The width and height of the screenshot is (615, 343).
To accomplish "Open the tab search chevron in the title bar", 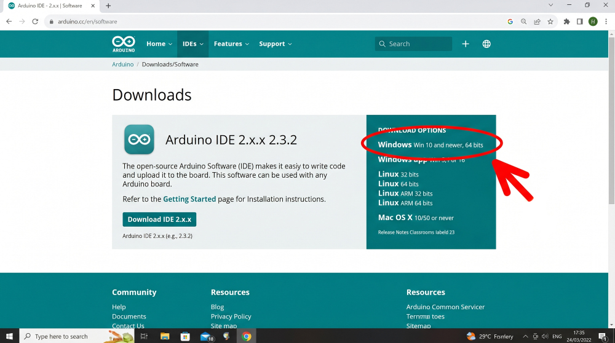I will (550, 6).
